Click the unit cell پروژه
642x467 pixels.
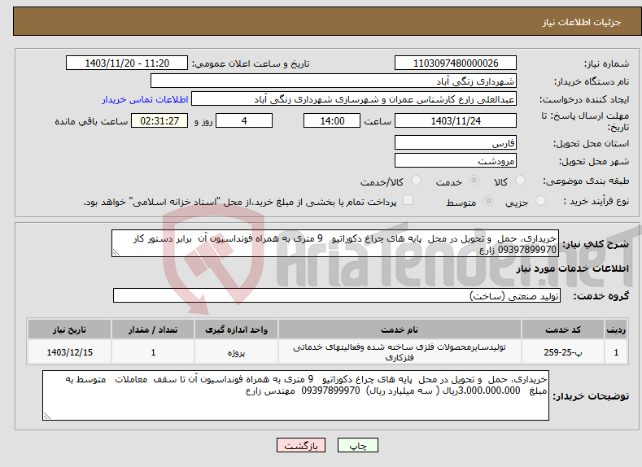(x=236, y=352)
